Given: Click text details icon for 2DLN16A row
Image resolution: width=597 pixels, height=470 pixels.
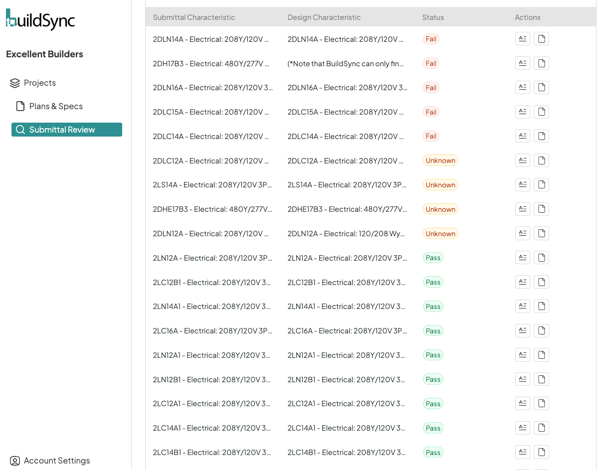Looking at the screenshot, I should (523, 88).
